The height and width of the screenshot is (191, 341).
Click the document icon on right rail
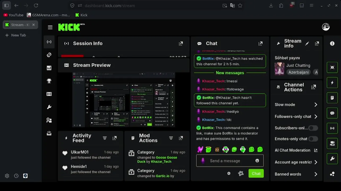(x=332, y=98)
